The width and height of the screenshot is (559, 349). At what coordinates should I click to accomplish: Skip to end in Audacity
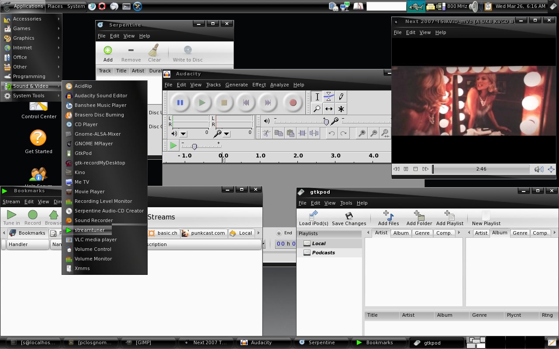(x=268, y=103)
